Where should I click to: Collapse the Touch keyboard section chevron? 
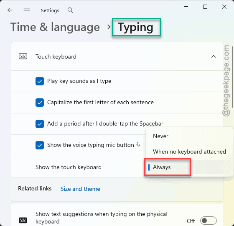(214, 56)
